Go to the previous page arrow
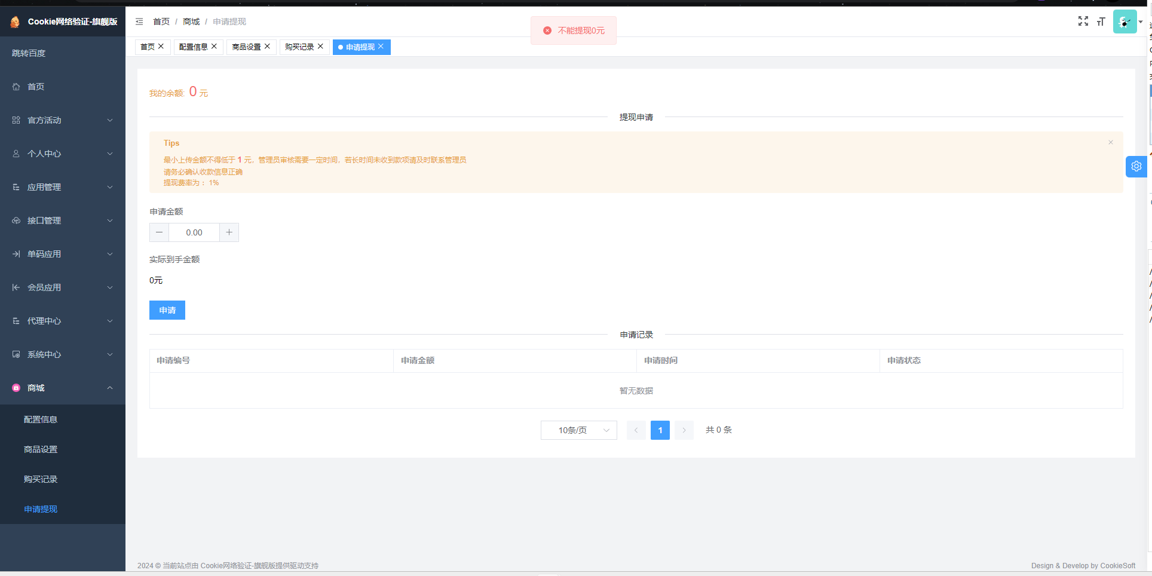 click(636, 430)
